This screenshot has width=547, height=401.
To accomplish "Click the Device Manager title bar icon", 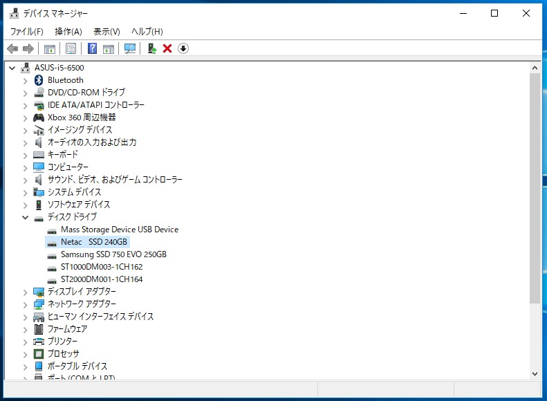I will (x=15, y=13).
